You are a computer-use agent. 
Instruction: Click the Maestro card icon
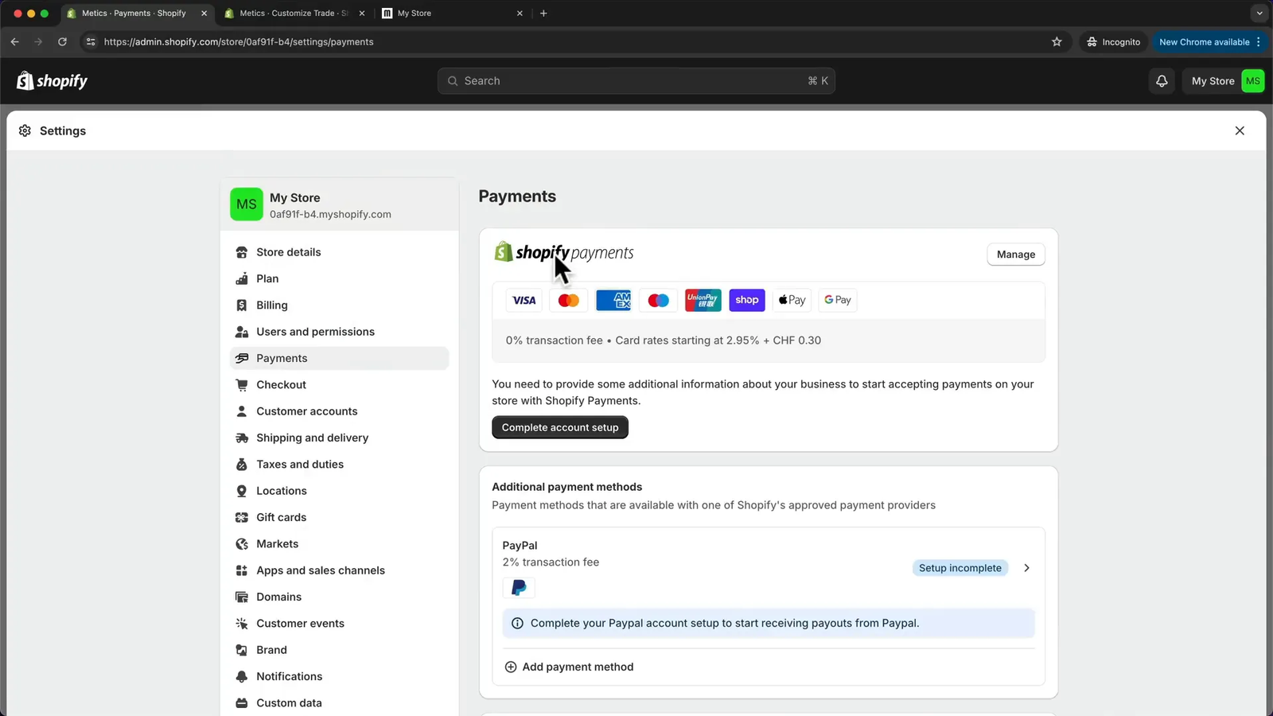[658, 300]
